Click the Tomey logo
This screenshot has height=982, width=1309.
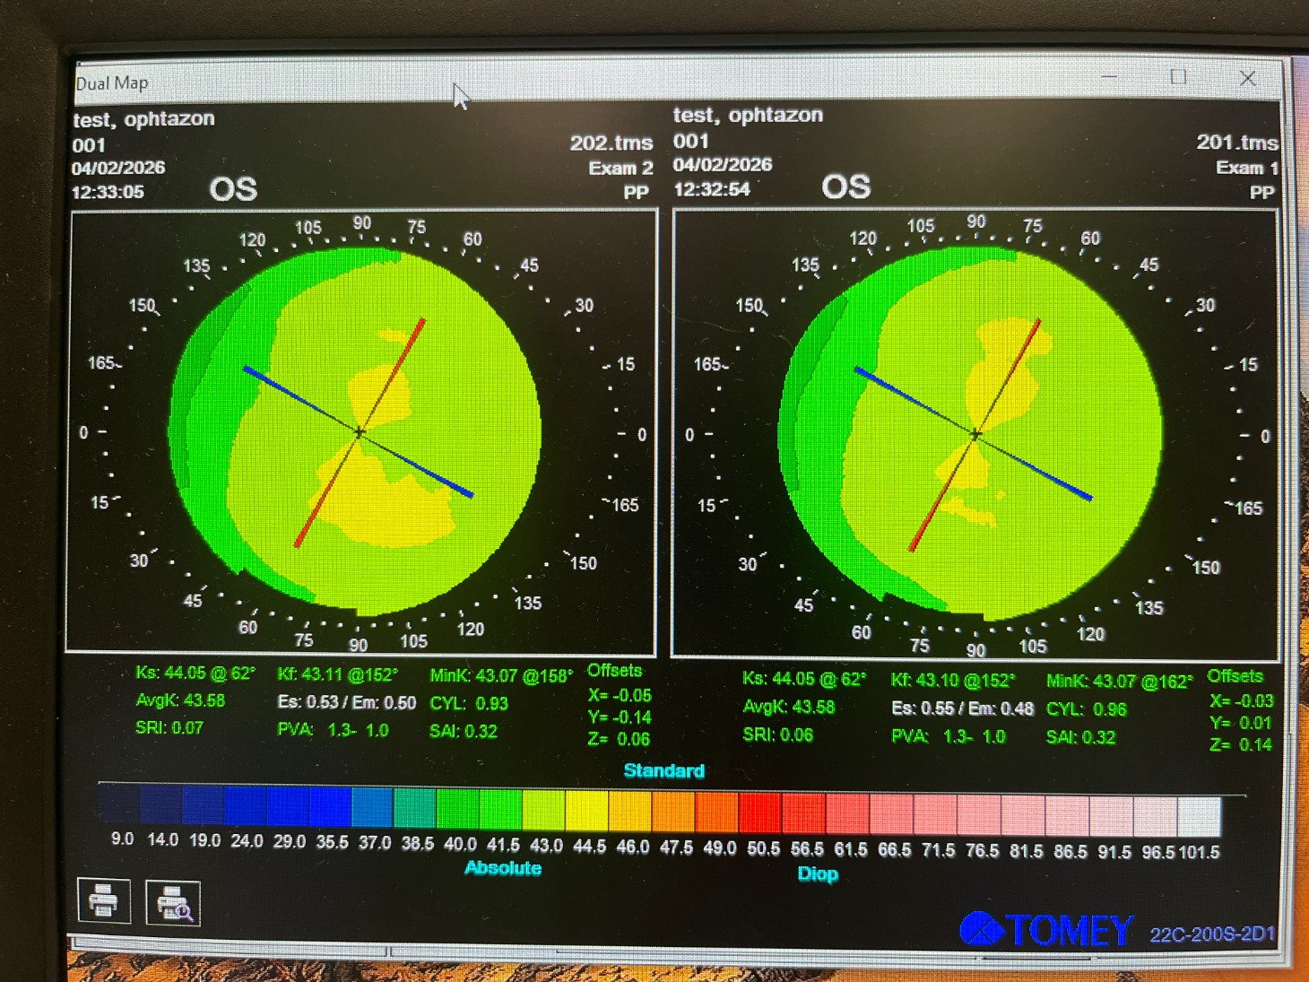click(x=1046, y=930)
